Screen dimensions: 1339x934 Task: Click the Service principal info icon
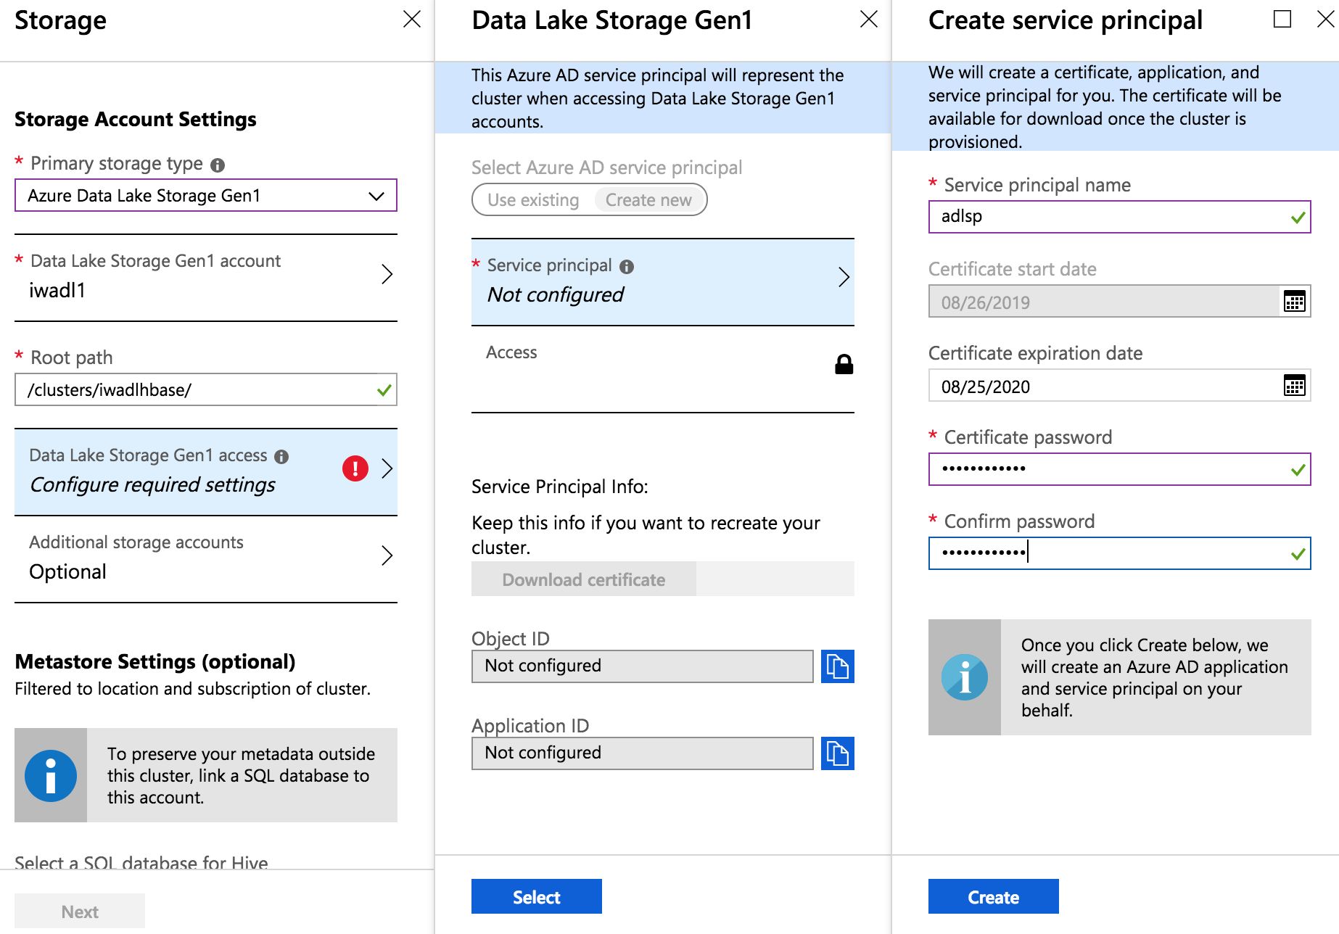pyautogui.click(x=627, y=267)
